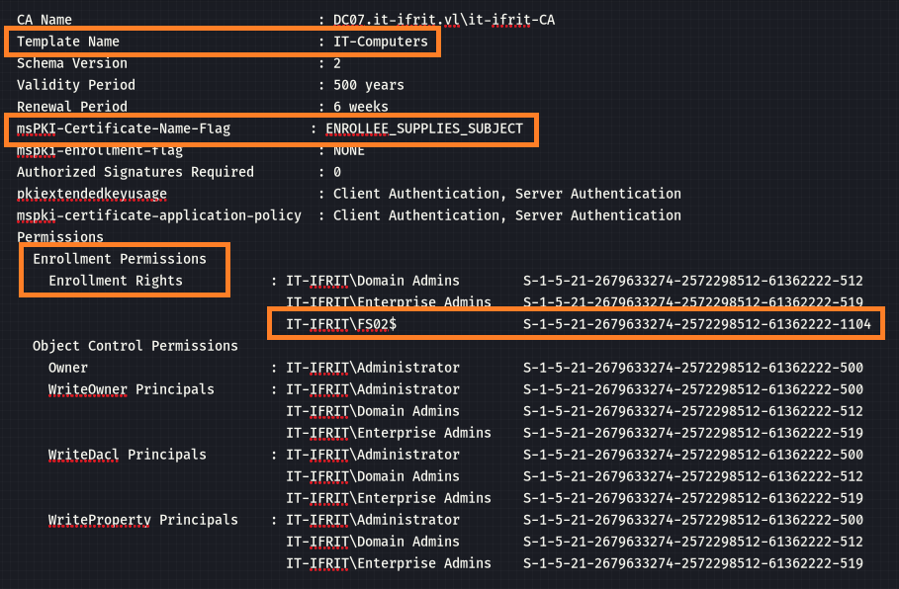The width and height of the screenshot is (899, 589).
Task: Click the SID ending in 1104
Action: click(696, 324)
